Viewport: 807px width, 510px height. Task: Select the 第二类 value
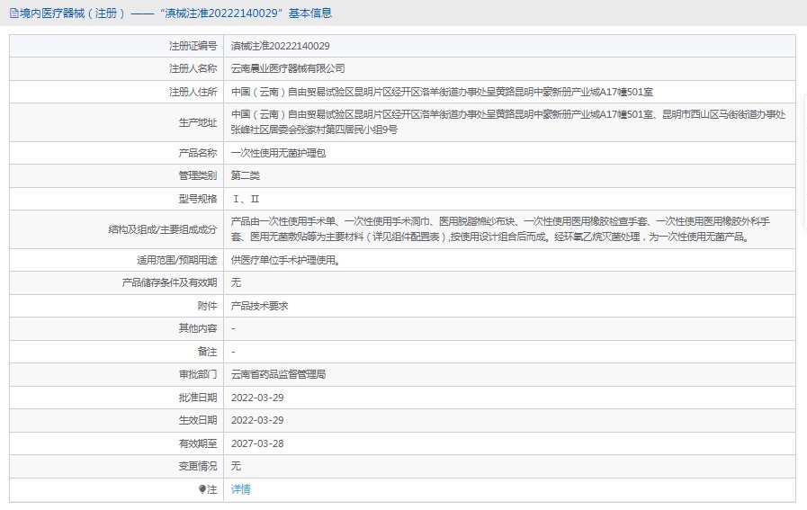point(246,176)
